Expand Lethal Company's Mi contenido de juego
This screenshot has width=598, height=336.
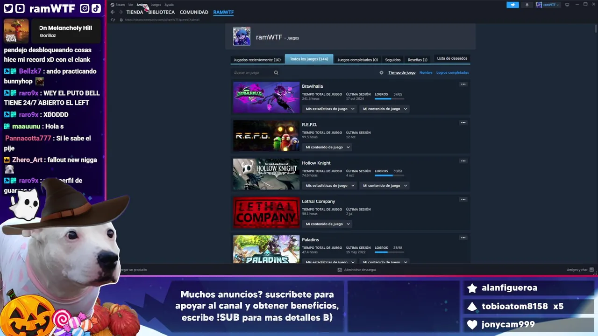click(327, 224)
